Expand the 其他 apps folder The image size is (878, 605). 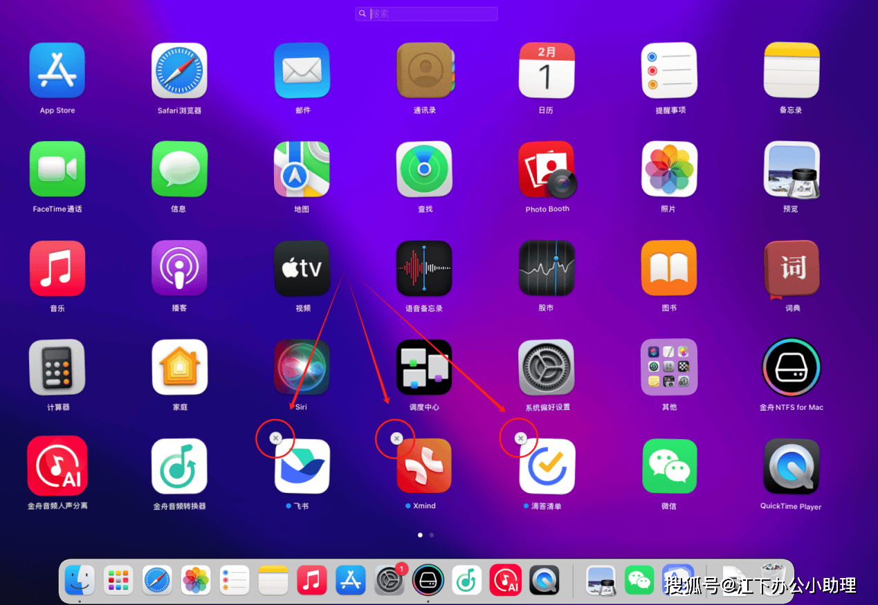click(669, 367)
